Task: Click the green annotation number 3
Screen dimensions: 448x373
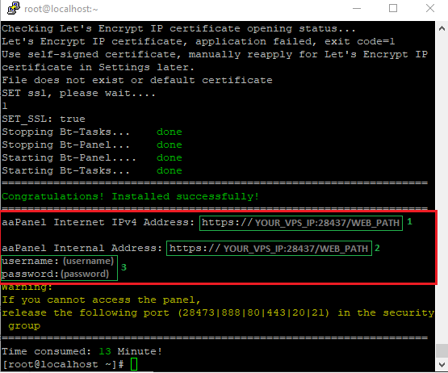Action: (124, 267)
